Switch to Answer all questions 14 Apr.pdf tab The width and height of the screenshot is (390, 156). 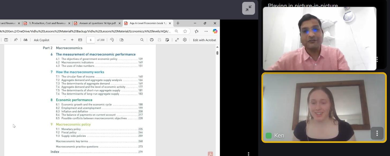tap(97, 23)
